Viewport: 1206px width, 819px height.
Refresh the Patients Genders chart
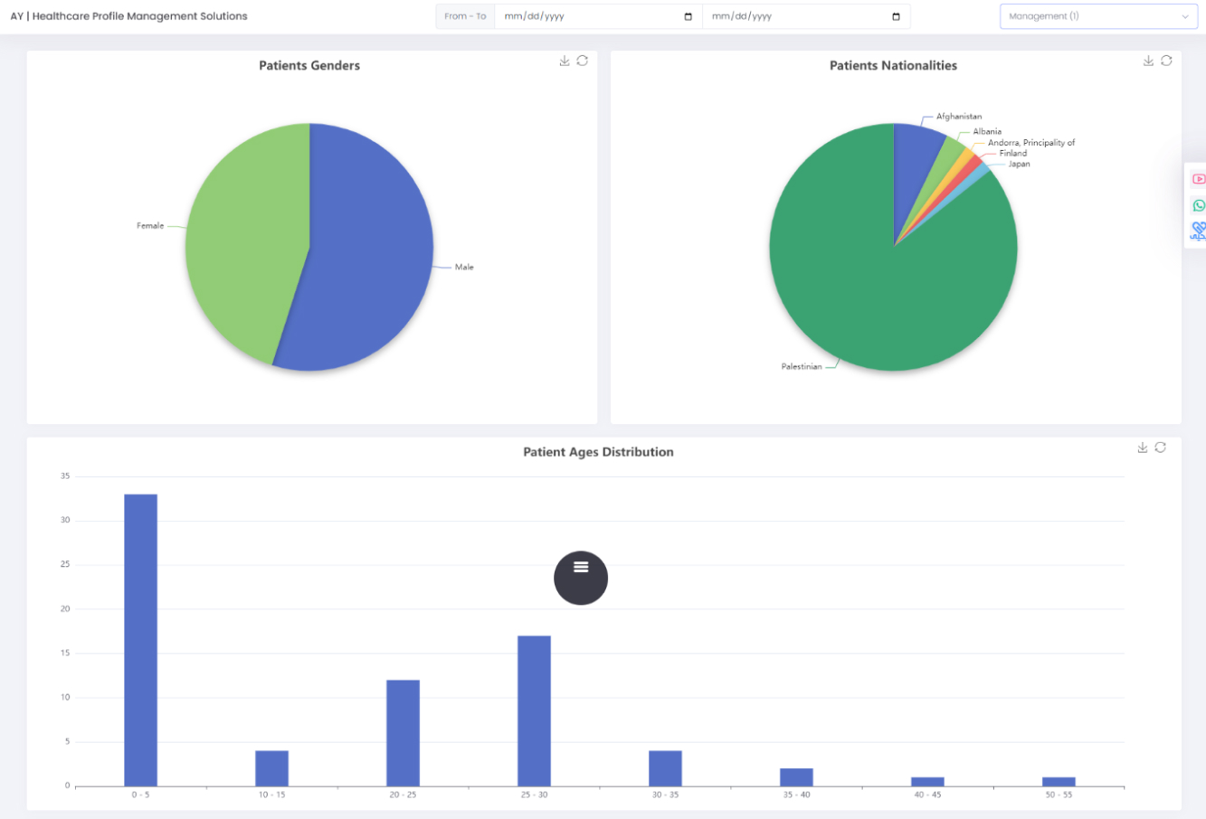click(583, 61)
